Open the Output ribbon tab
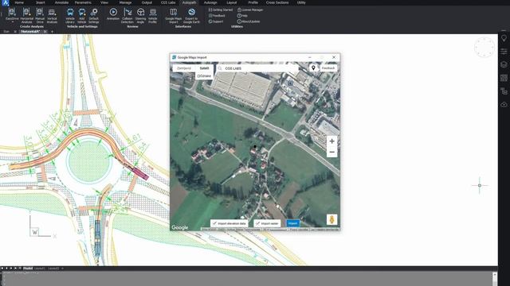Viewport: 510px width, 286px height. [147, 2]
